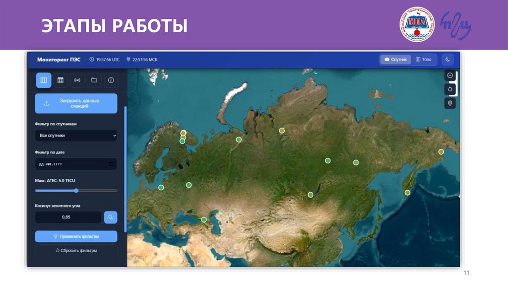Image resolution: width=508 pixels, height=285 pixels.
Task: Click the sidebar vertical scrollbar
Action: 126,169
